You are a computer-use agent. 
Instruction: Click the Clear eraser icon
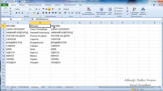coord(127,14)
